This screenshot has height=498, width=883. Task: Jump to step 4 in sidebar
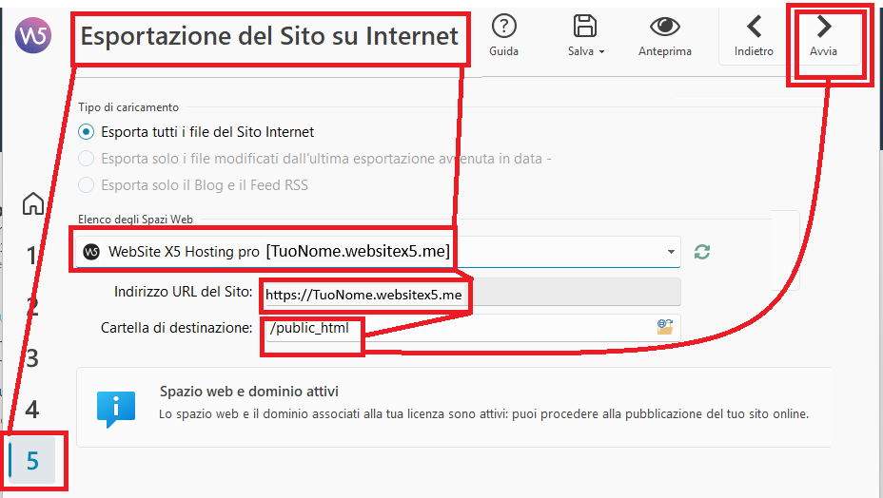point(32,410)
